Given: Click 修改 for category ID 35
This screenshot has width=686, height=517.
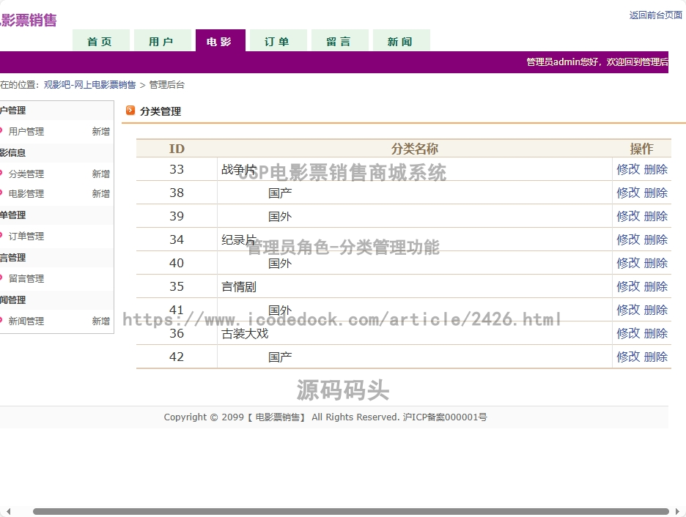Looking at the screenshot, I should (628, 286).
